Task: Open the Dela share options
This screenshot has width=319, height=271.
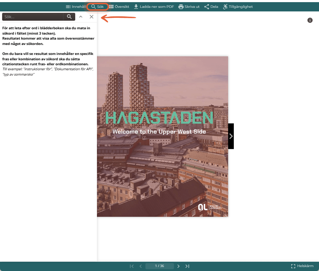Action: (211, 7)
